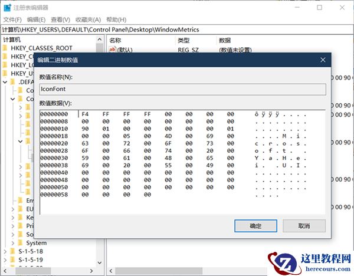Tree pane vertical scrollbar up arrow
The height and width of the screenshot is (276, 354).
[x=100, y=40]
